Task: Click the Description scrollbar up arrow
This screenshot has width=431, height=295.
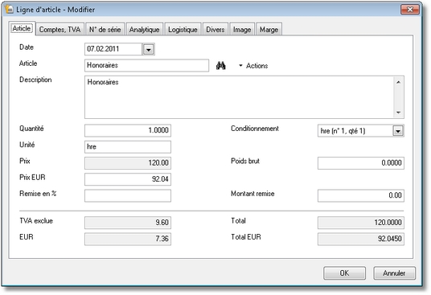Action: tap(398, 82)
